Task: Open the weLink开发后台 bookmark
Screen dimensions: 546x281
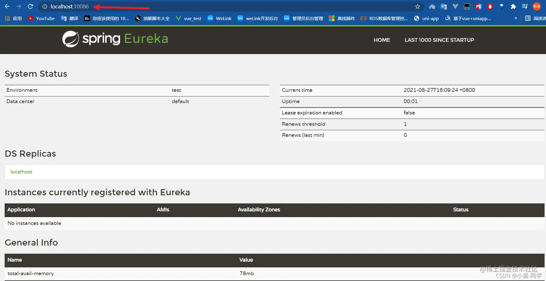Action: (257, 18)
